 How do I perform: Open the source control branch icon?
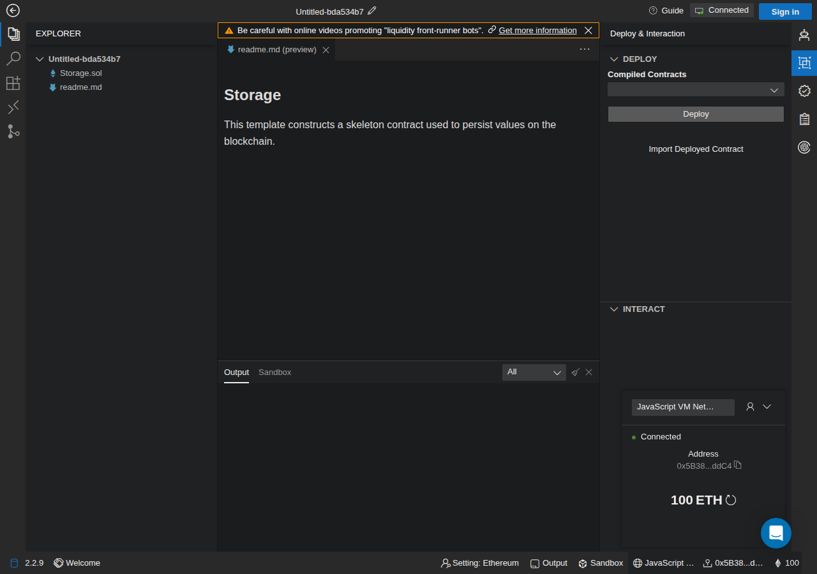[13, 131]
